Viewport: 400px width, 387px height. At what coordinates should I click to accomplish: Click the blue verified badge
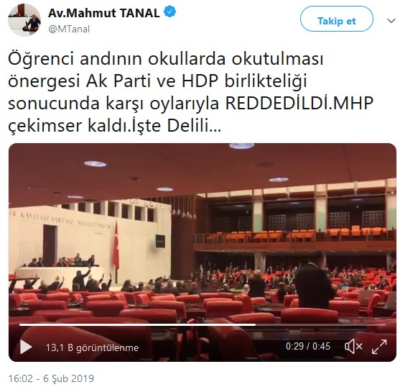click(169, 12)
